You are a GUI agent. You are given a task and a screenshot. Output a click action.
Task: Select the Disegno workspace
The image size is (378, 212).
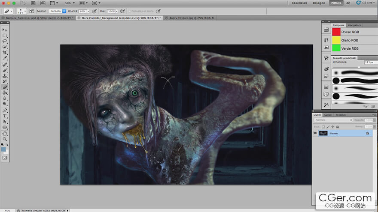(319, 3)
